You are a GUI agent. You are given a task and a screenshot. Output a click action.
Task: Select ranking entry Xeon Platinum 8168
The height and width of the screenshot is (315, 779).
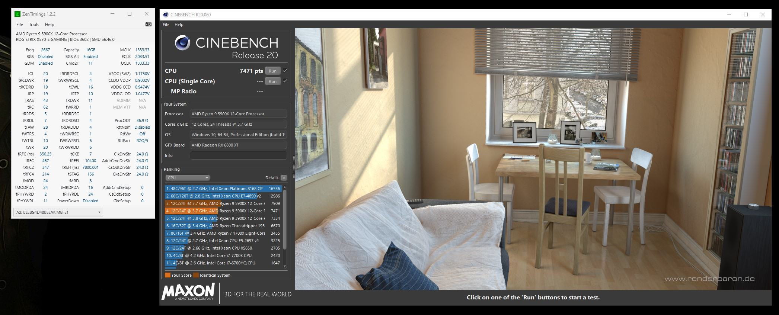[223, 189]
